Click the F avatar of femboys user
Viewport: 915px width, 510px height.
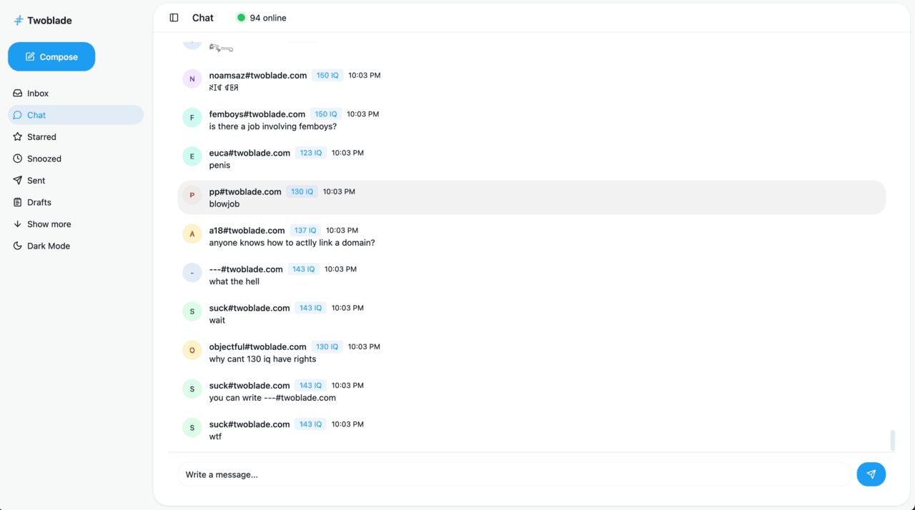(192, 118)
